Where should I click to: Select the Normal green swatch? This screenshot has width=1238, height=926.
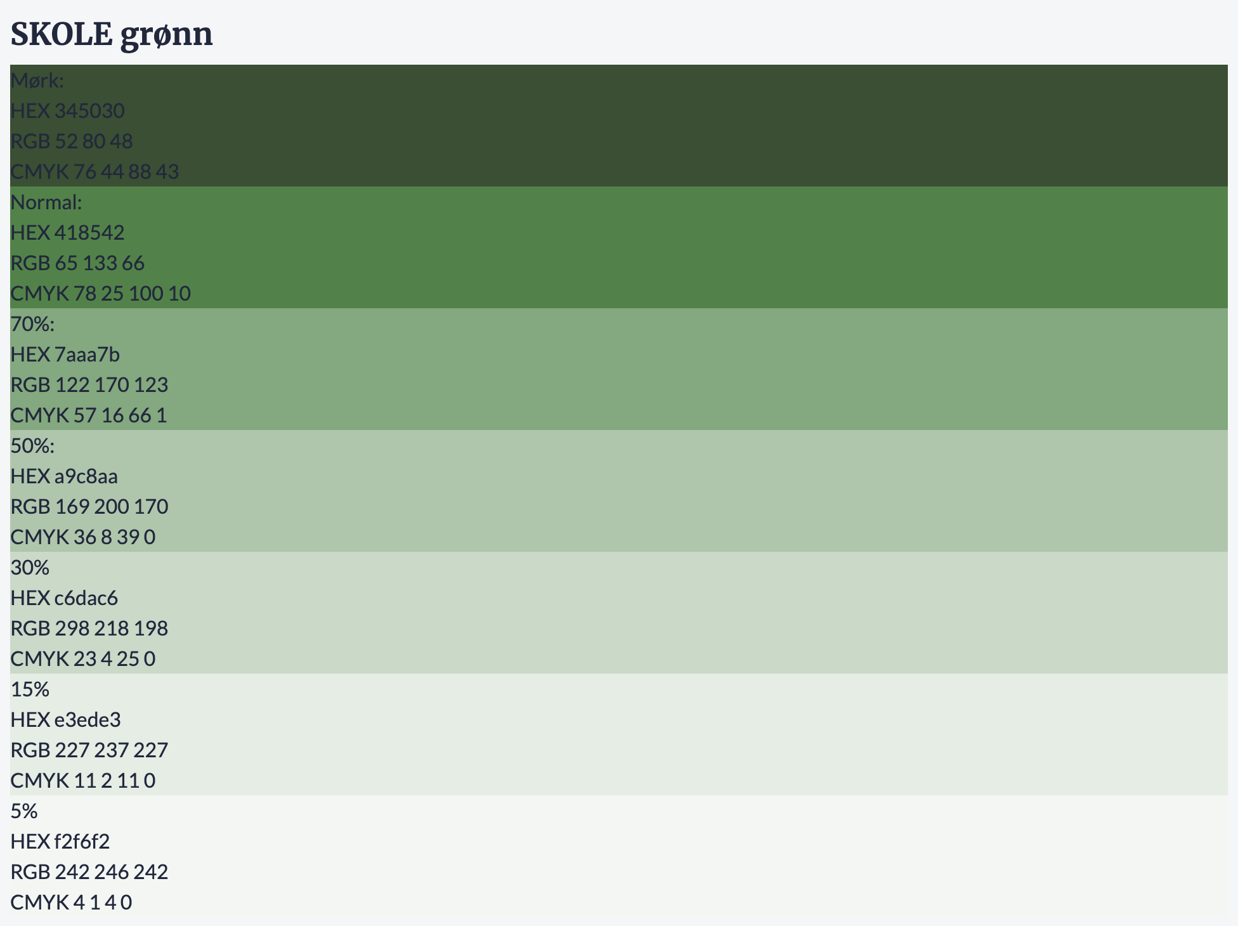pos(619,247)
